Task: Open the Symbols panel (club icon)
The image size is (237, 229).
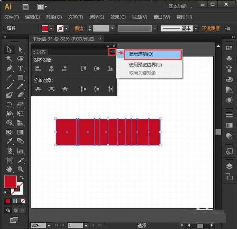Action: pyautogui.click(x=229, y=58)
